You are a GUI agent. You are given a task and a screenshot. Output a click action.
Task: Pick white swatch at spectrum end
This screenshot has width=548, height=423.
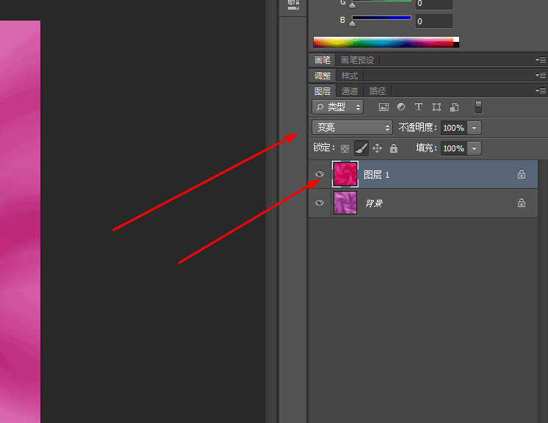456,39
